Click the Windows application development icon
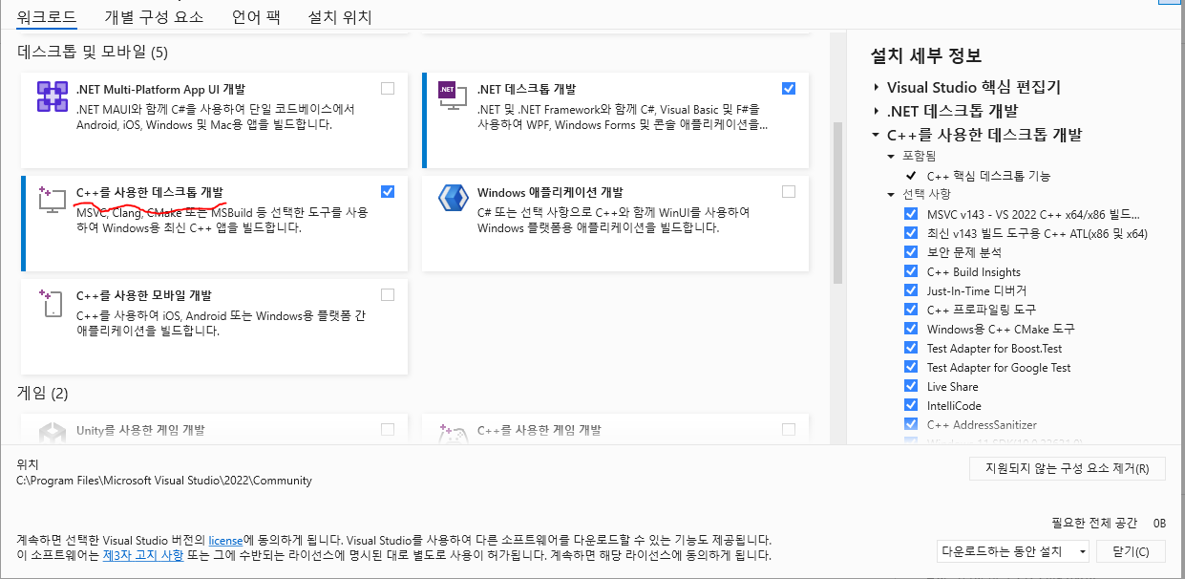 point(452,199)
